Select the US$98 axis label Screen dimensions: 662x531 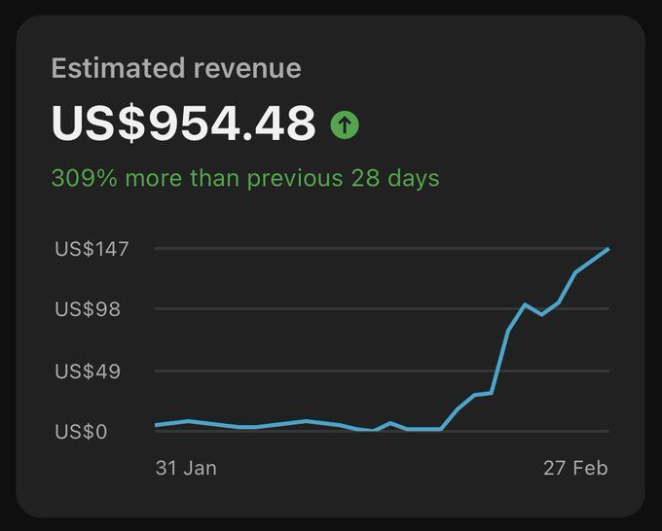88,309
